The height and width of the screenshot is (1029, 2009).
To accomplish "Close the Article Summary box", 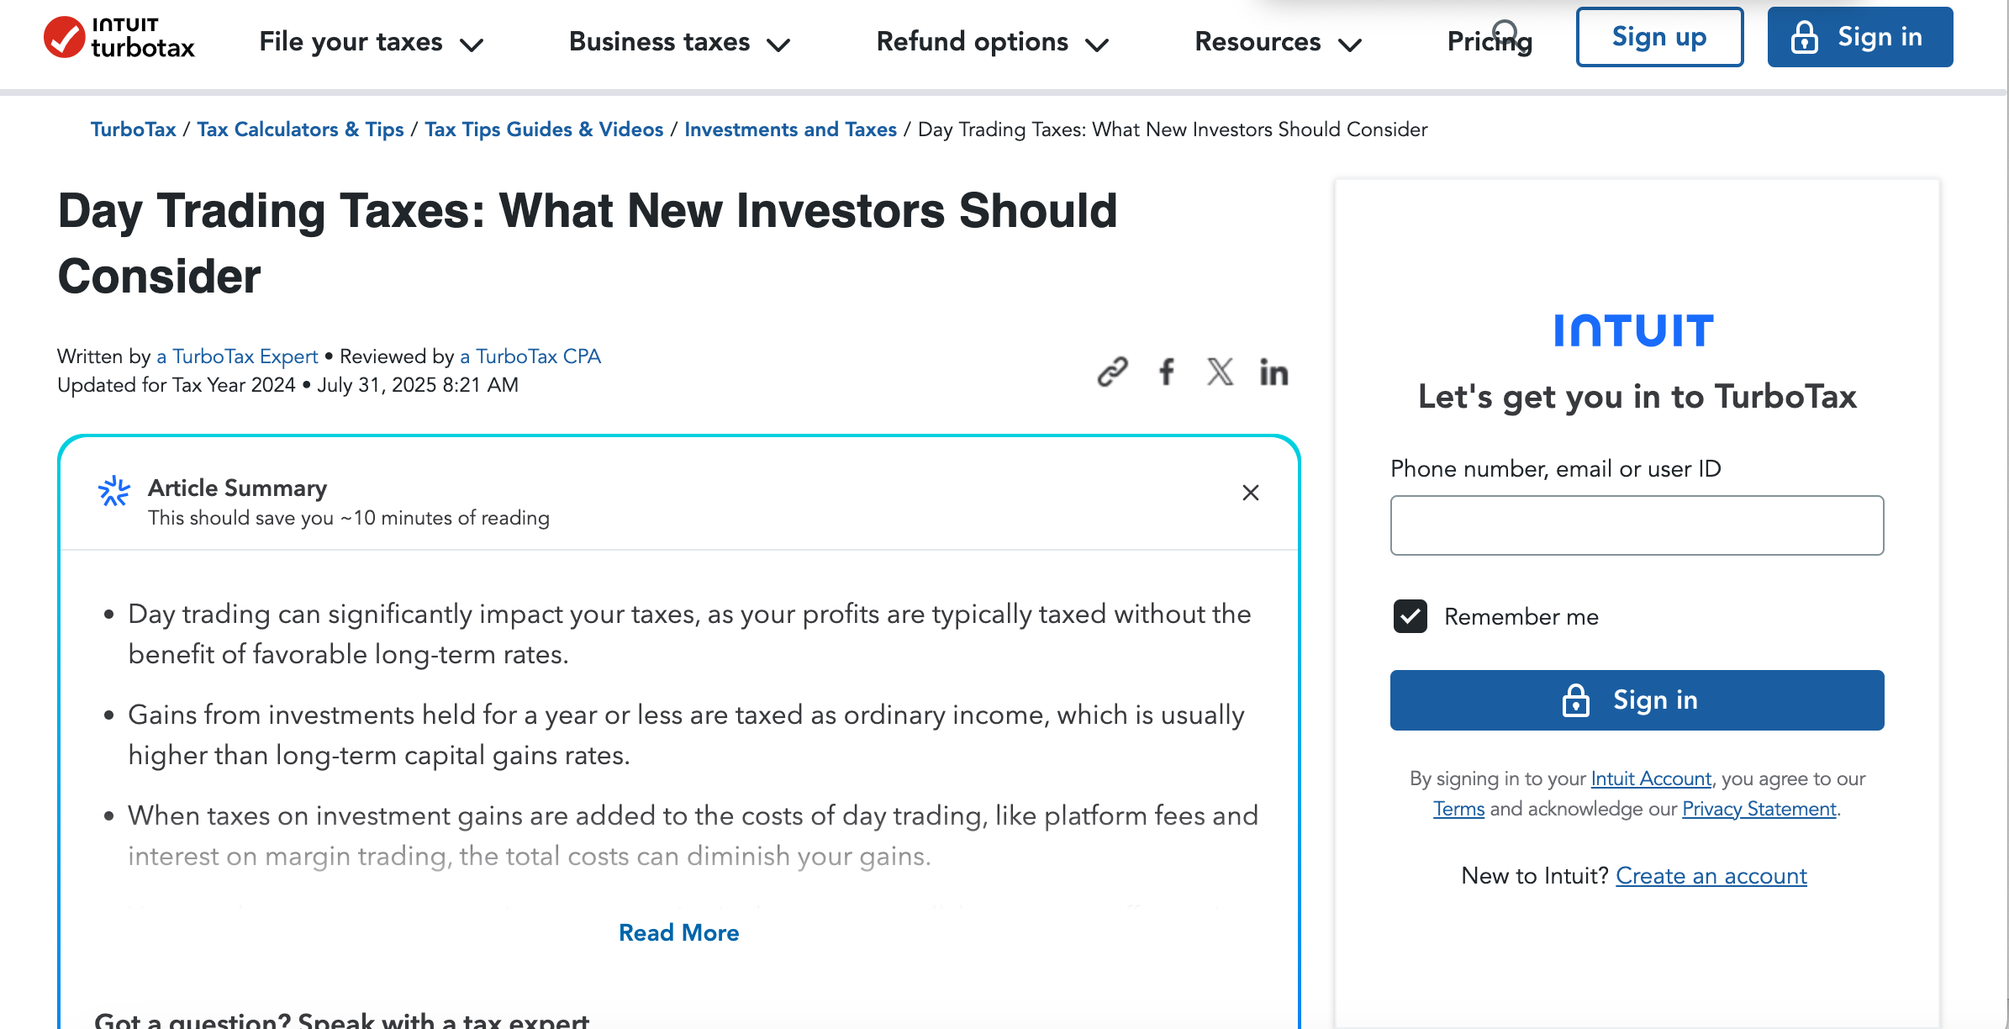I will [x=1250, y=493].
